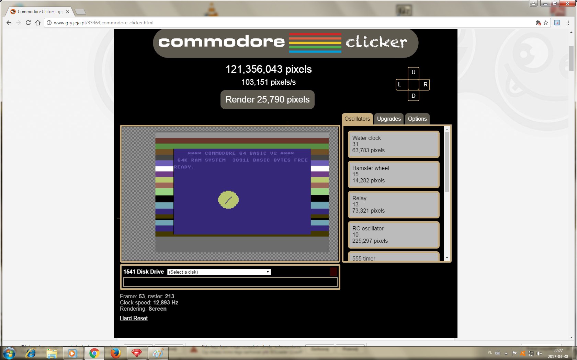Open Paint from the taskbar

(x=158, y=353)
